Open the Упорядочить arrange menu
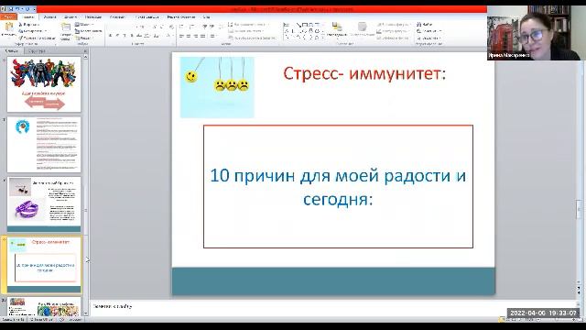Image resolution: width=586 pixels, height=330 pixels. (x=337, y=30)
